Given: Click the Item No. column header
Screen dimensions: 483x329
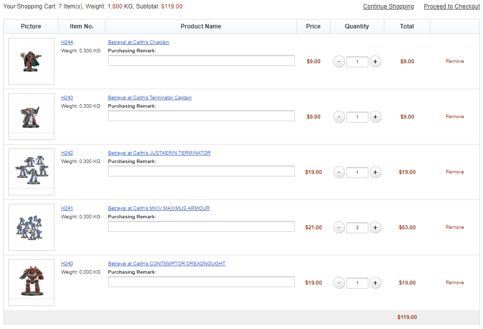Looking at the screenshot, I should tap(82, 26).
